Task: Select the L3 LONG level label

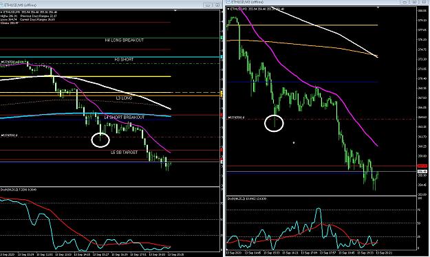Action: click(124, 98)
